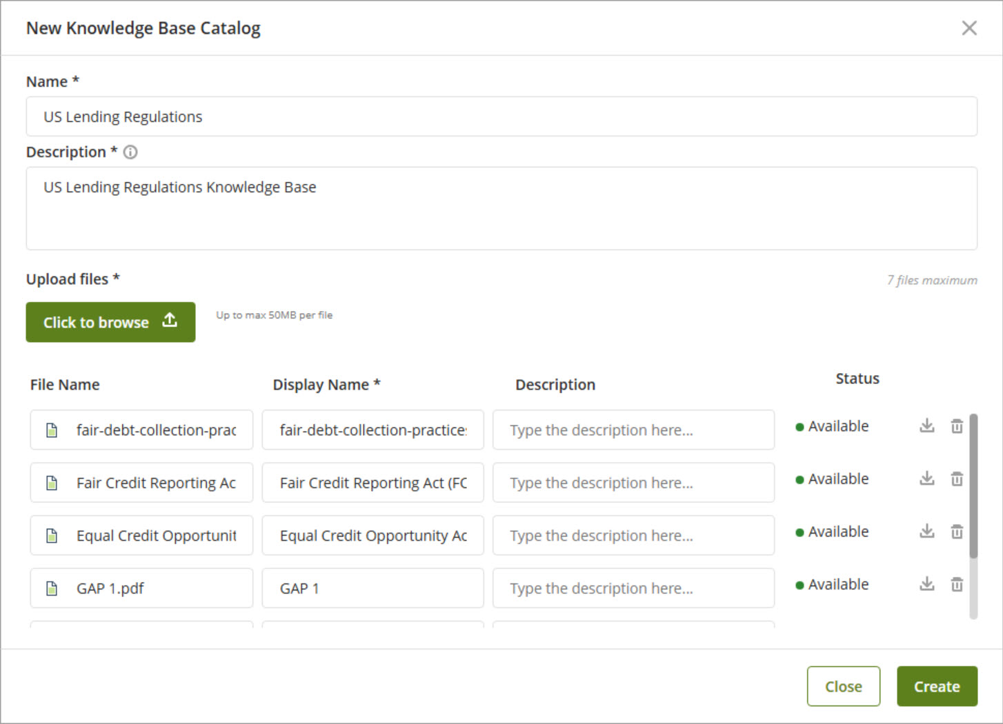Close the New Knowledge Base Catalog dialog

pyautogui.click(x=969, y=28)
